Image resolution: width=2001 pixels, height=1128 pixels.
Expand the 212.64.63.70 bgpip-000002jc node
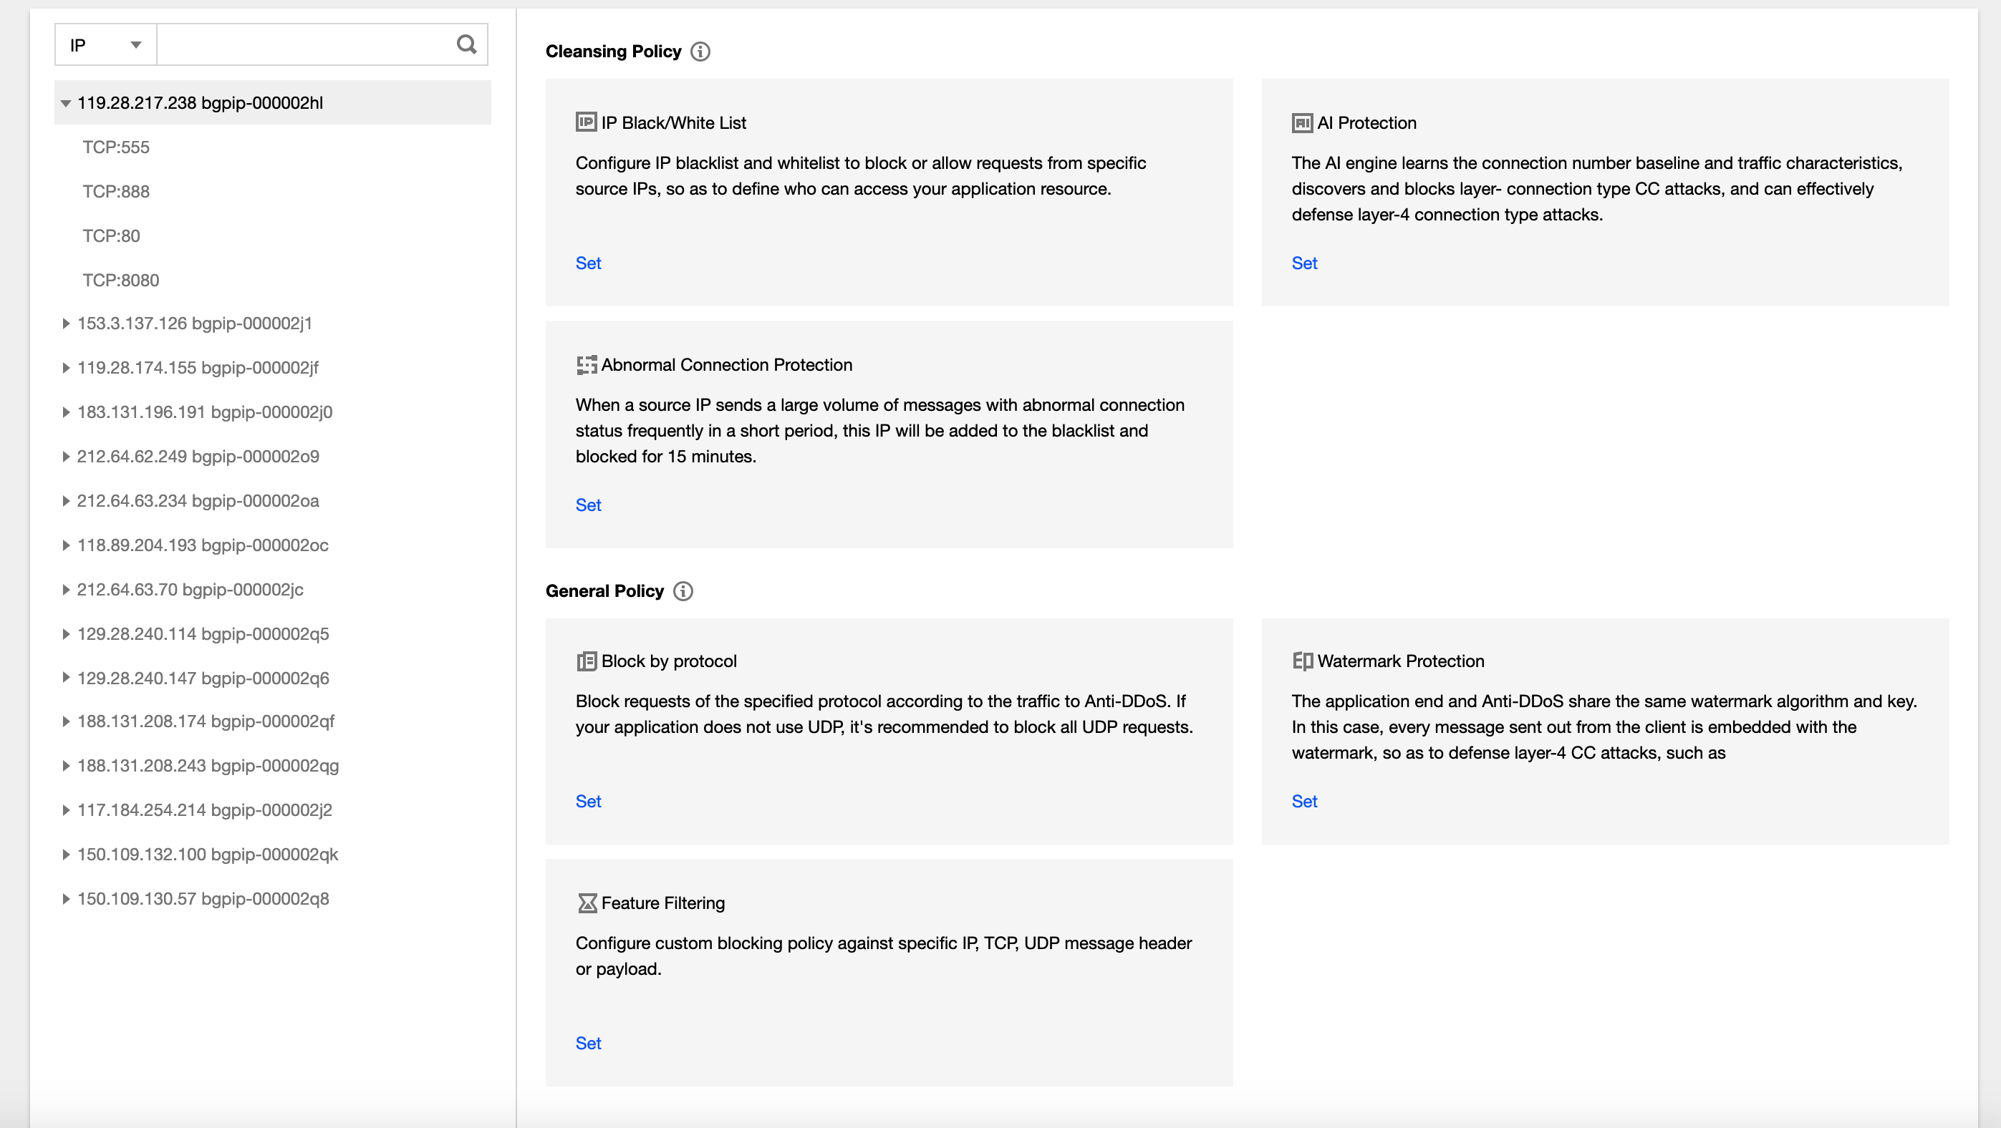[x=66, y=589]
